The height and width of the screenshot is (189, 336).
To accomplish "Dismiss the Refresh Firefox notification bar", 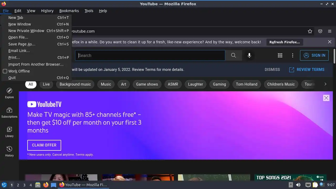I will point(330,42).
